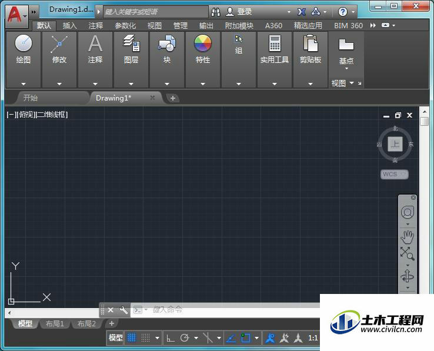The height and width of the screenshot is (351, 434).
Task: Expand the 修改 panel dropdown arrow
Action: (59, 84)
